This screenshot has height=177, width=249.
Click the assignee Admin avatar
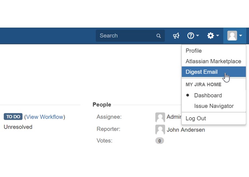point(160,117)
